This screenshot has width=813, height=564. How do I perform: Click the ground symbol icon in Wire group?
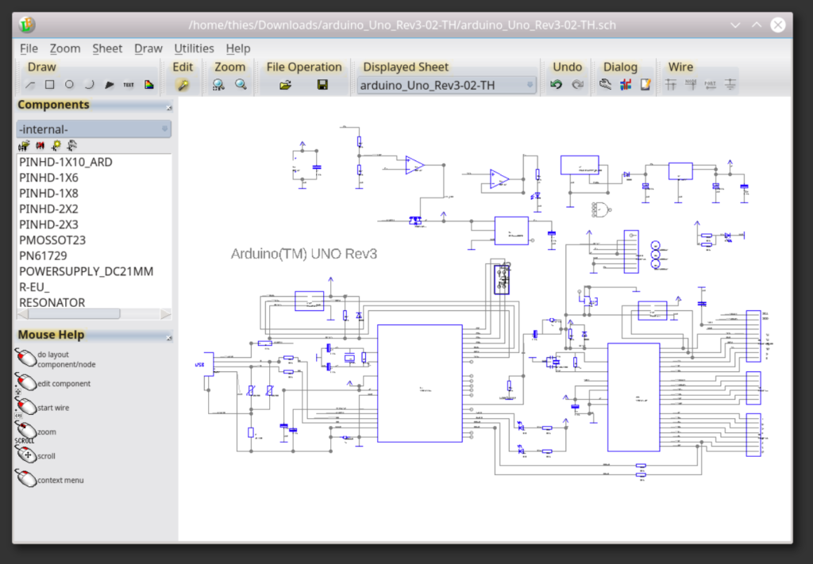(730, 83)
